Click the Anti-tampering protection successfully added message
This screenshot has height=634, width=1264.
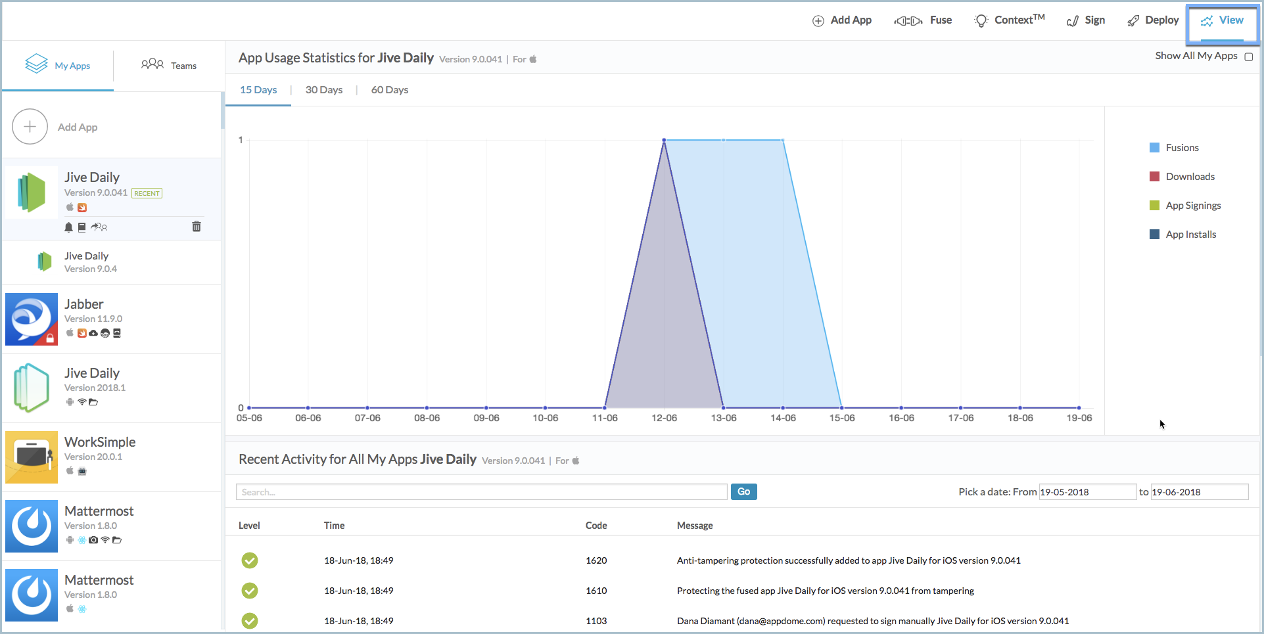pos(849,560)
